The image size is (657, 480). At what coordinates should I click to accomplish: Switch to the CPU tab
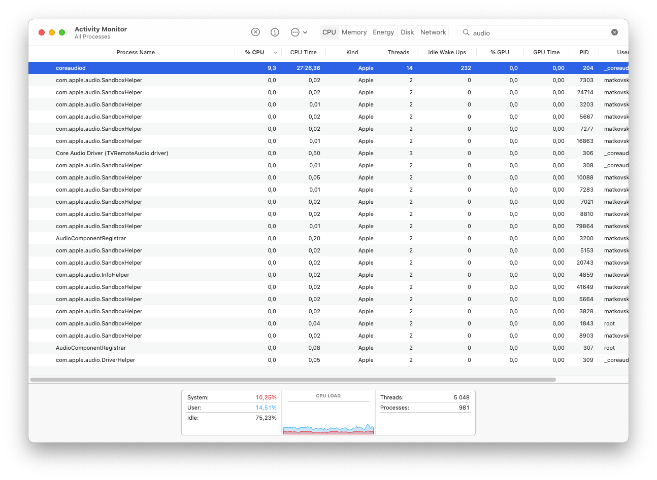point(329,32)
